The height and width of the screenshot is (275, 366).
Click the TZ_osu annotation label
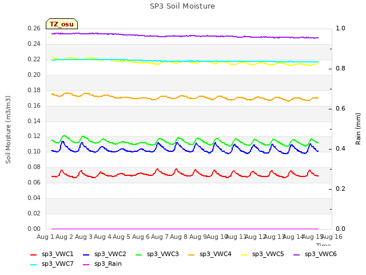click(62, 24)
